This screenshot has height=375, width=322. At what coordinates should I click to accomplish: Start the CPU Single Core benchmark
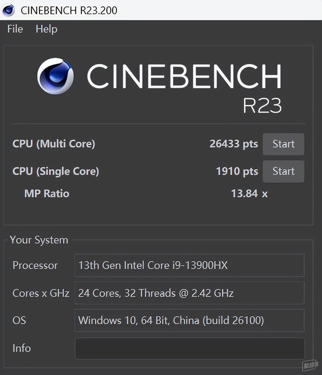(x=284, y=171)
